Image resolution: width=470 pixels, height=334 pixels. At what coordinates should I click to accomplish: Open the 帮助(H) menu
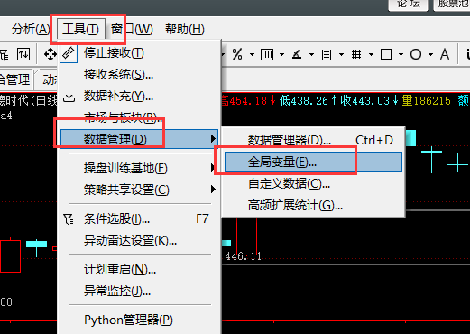tap(185, 29)
